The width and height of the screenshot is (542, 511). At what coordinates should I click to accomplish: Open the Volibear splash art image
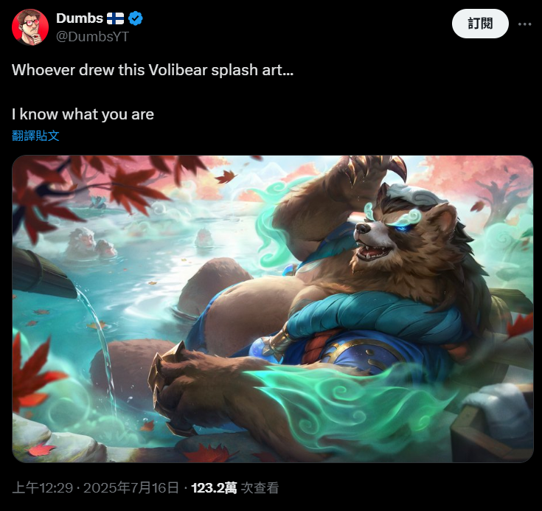click(x=273, y=309)
